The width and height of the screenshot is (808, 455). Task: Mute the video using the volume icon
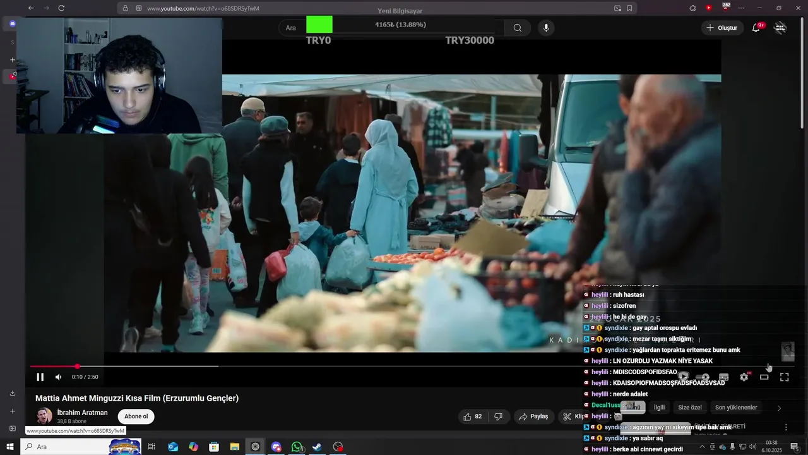58,377
